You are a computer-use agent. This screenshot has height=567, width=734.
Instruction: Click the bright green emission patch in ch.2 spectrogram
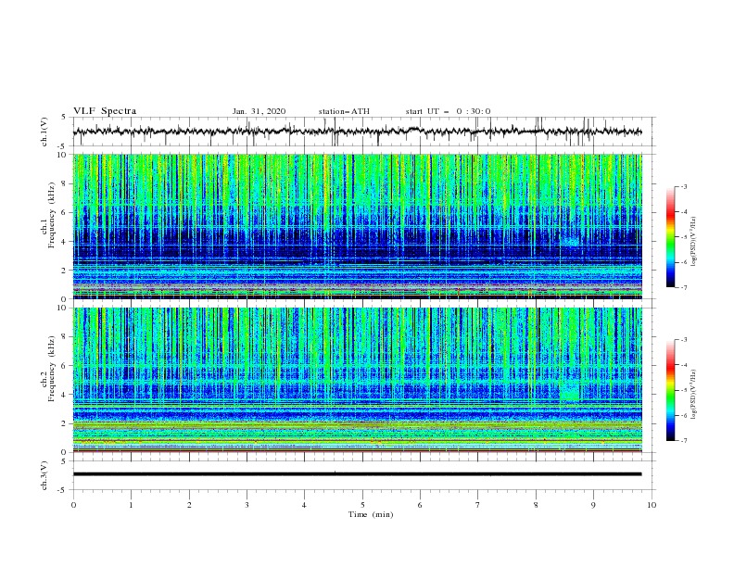(570, 392)
